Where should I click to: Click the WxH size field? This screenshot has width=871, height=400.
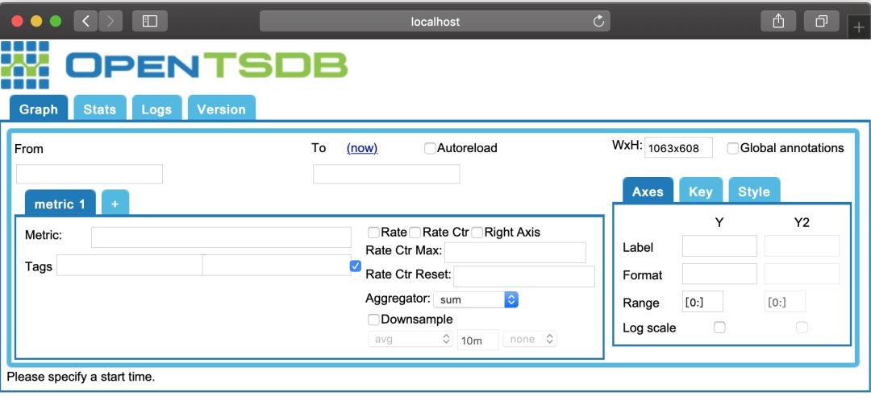pos(678,148)
